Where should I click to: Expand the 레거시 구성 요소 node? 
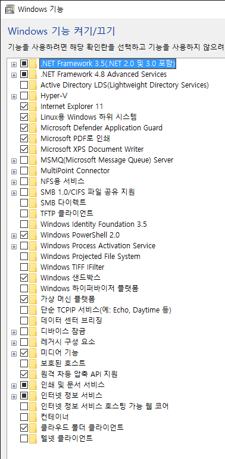click(14, 342)
